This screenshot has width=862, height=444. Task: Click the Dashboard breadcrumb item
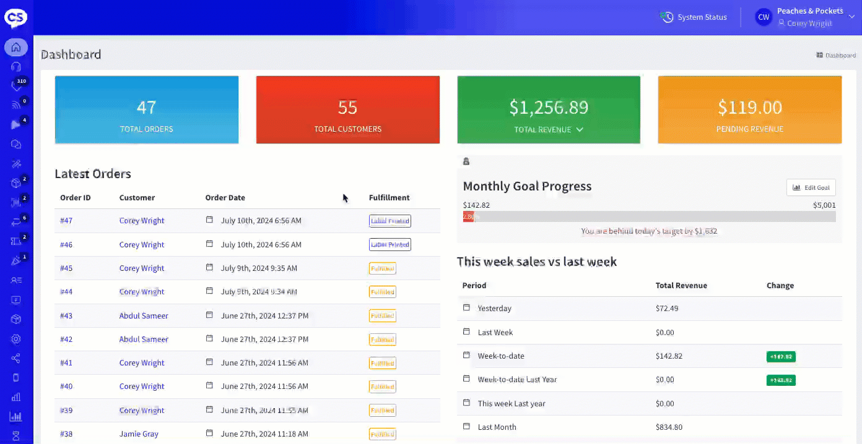pyautogui.click(x=836, y=55)
